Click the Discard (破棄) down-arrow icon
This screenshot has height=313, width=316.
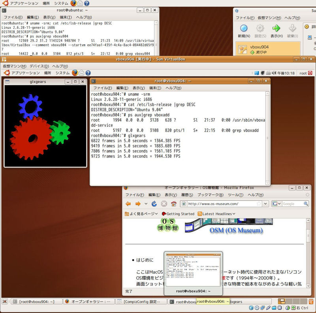point(292,28)
